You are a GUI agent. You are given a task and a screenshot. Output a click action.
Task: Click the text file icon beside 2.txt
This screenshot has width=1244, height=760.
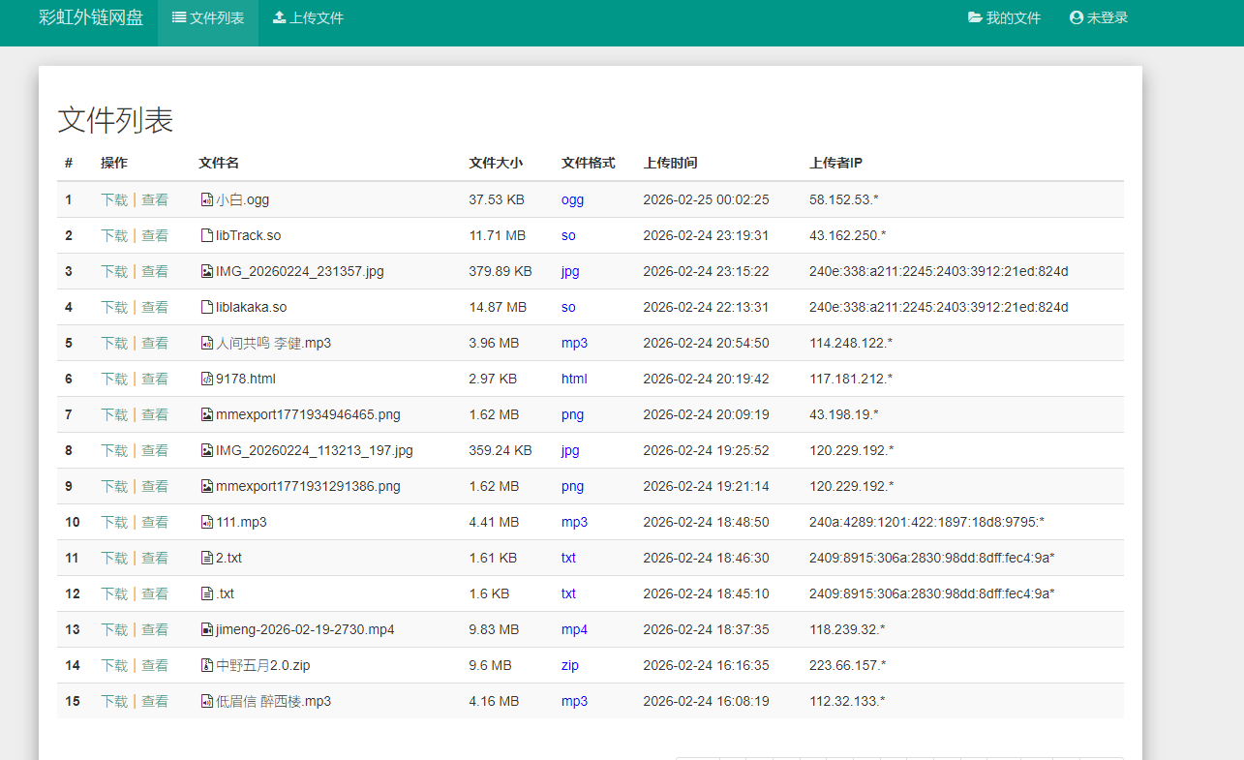click(x=206, y=559)
